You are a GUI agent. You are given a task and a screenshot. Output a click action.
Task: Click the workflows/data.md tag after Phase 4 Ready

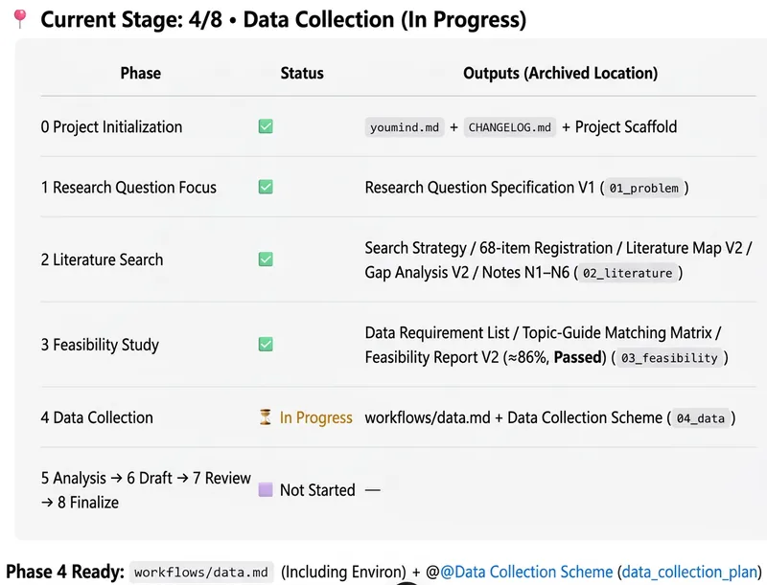tap(201, 573)
